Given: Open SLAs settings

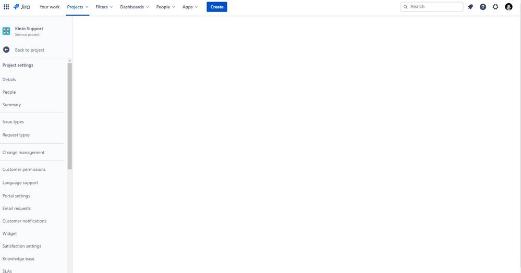Looking at the screenshot, I should click(7, 271).
